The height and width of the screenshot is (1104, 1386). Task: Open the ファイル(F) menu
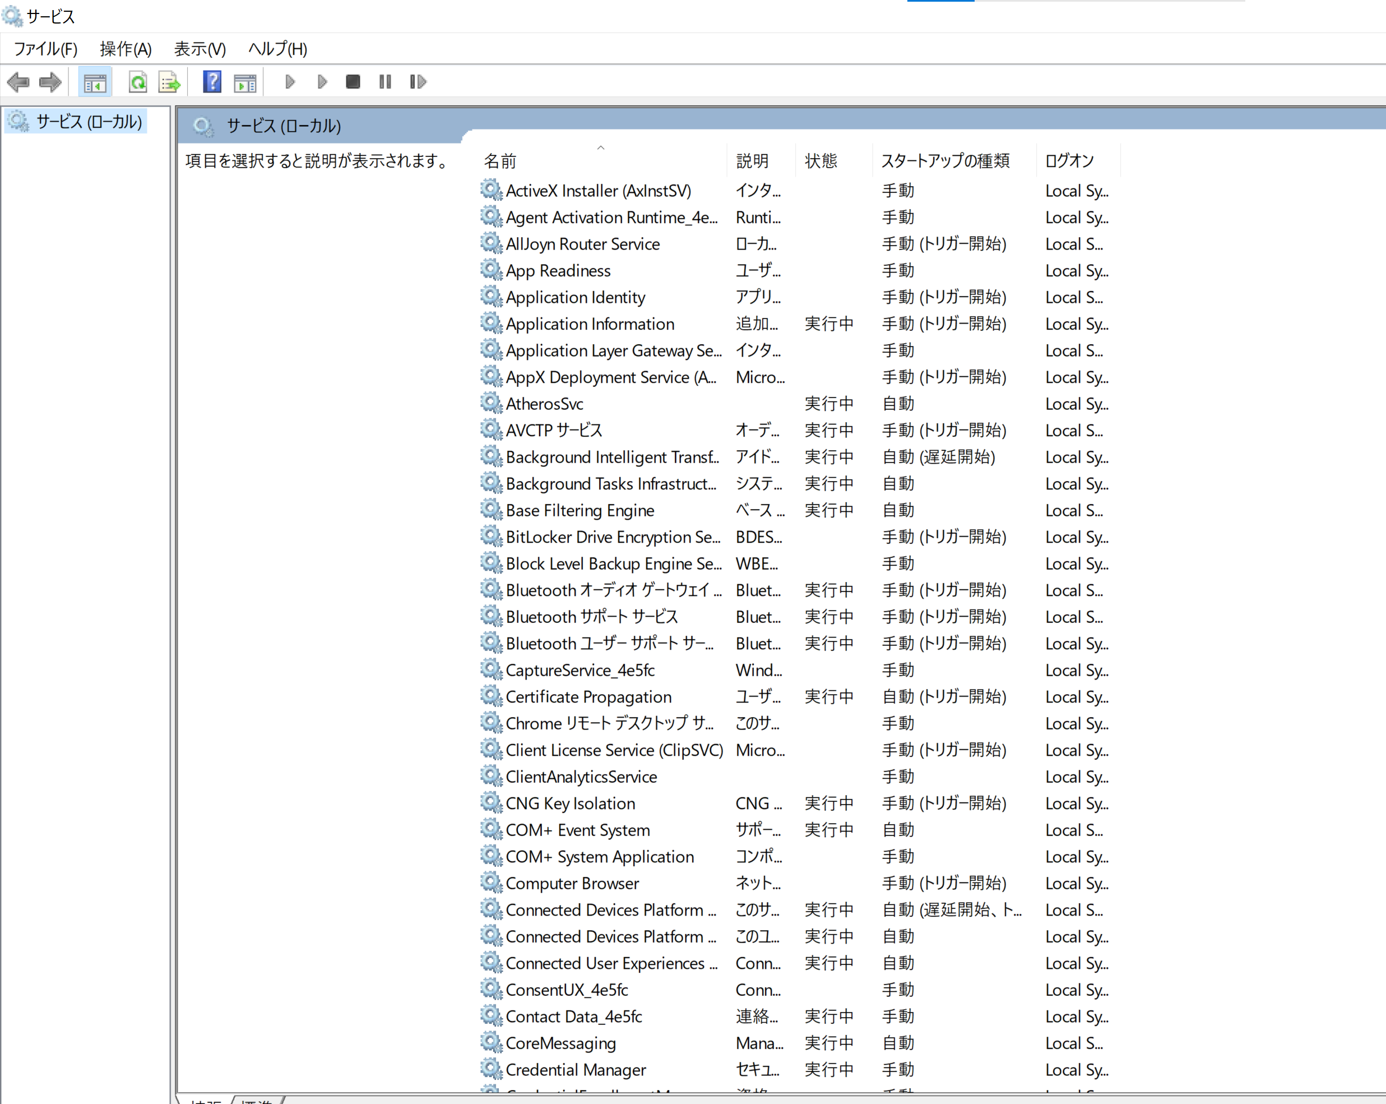point(45,49)
